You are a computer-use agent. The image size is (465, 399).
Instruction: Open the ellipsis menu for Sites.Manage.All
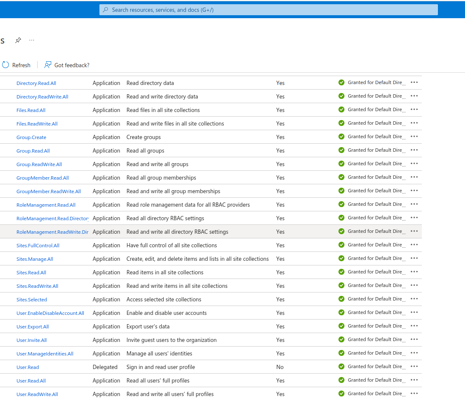(414, 258)
